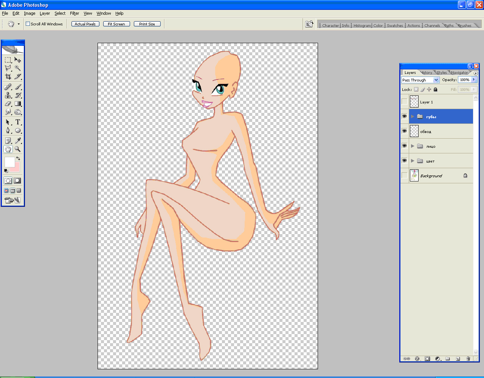Select the Gradient tool
This screenshot has height=378, width=484.
(x=18, y=103)
